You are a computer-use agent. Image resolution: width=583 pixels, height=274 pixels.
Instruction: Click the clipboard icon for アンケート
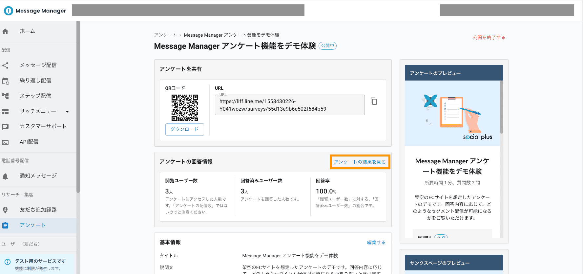pos(5,225)
